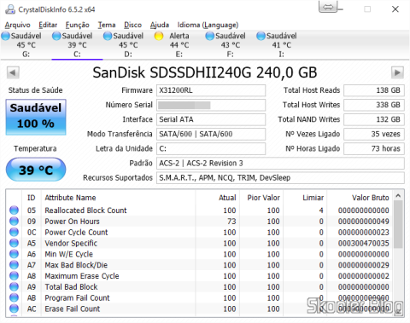Click blue status icon for drive G:

tap(5, 36)
